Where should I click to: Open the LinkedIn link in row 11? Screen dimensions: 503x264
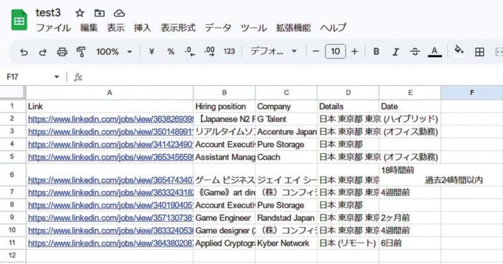(111, 243)
